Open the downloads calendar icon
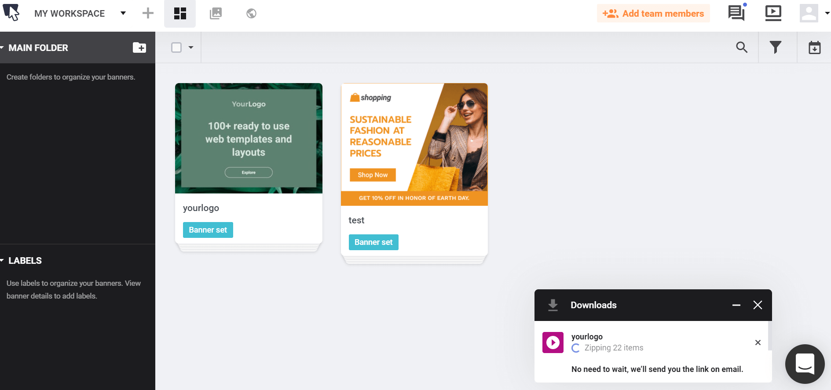The width and height of the screenshot is (831, 390). pos(815,47)
